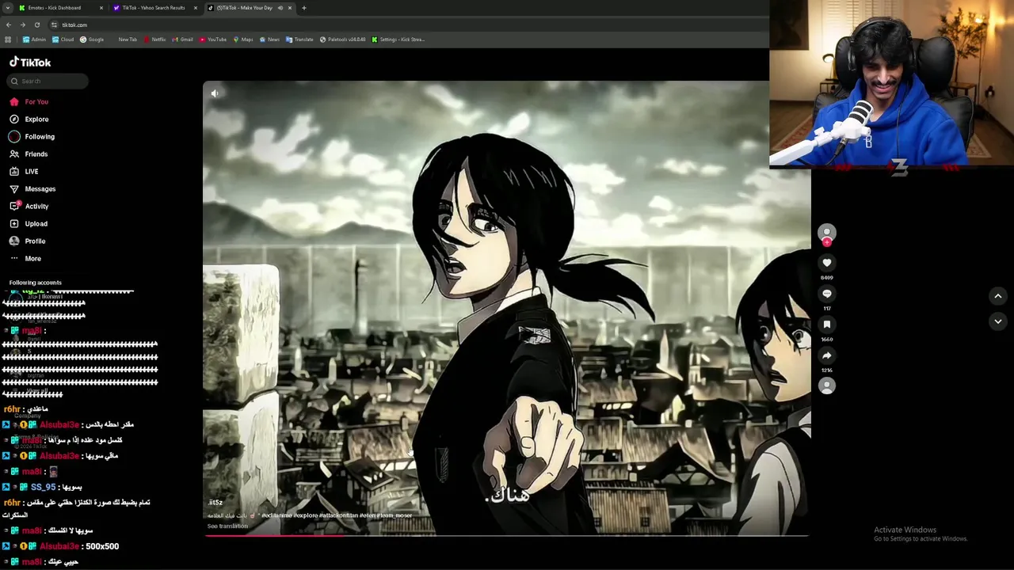View site information icon in the address bar

click(54, 25)
